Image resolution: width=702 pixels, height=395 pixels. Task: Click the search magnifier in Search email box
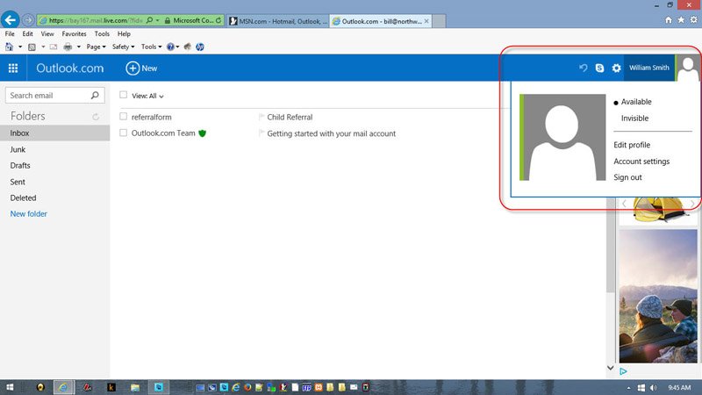[x=95, y=96]
